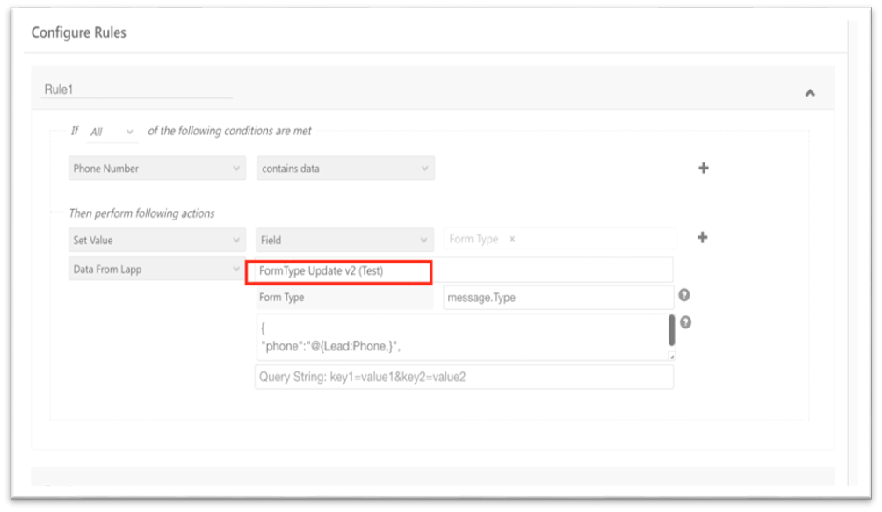Click the Query String input field
This screenshot has width=882, height=512.
[464, 378]
